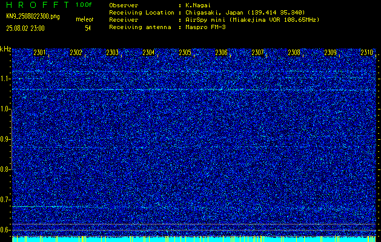Viewport: 381px width, 242px height.
Task: Click the 2303 time marker
Action: click(112, 52)
